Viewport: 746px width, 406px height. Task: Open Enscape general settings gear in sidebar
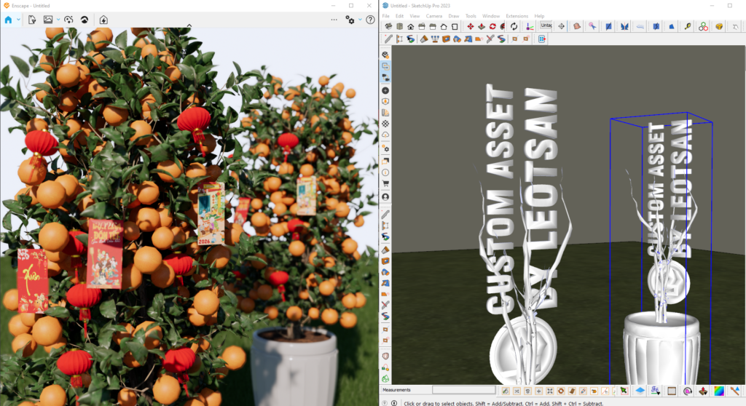385,149
